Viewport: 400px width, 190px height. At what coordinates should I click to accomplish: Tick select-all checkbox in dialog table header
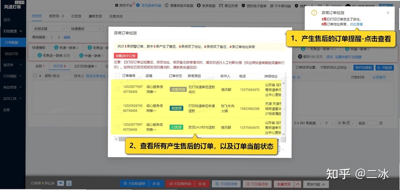point(117,75)
